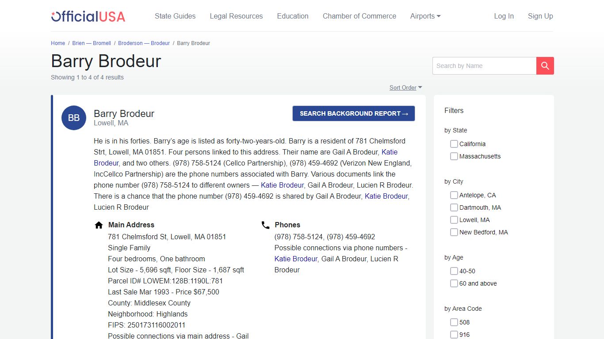604x339 pixels.
Task: Check the California state filter
Action: [454, 144]
